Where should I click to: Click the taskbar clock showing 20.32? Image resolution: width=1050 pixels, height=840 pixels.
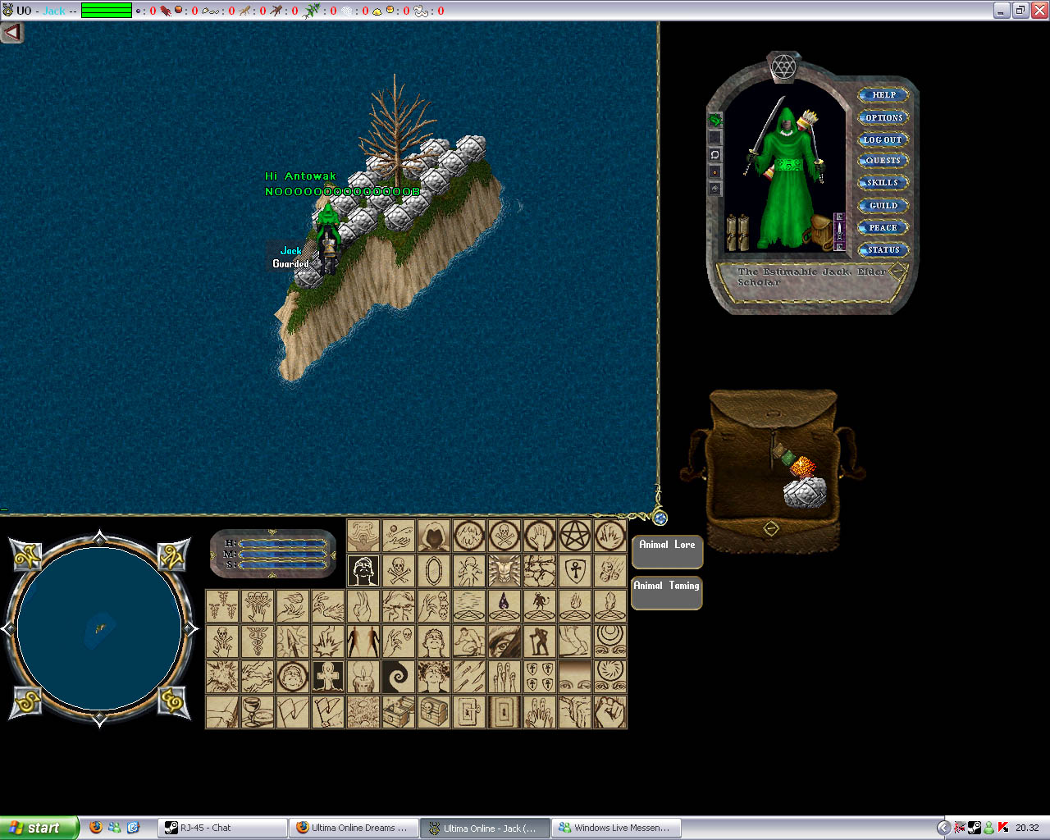(1027, 828)
